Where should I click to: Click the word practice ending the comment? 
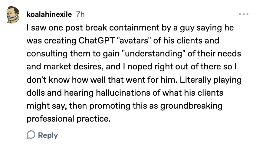coord(94,119)
